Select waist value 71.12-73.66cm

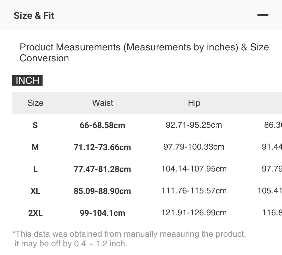pos(102,147)
